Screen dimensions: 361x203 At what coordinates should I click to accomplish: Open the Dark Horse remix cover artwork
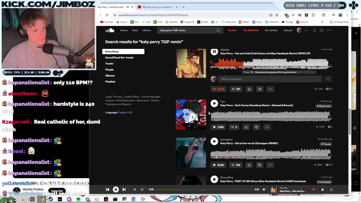[x=191, y=115]
